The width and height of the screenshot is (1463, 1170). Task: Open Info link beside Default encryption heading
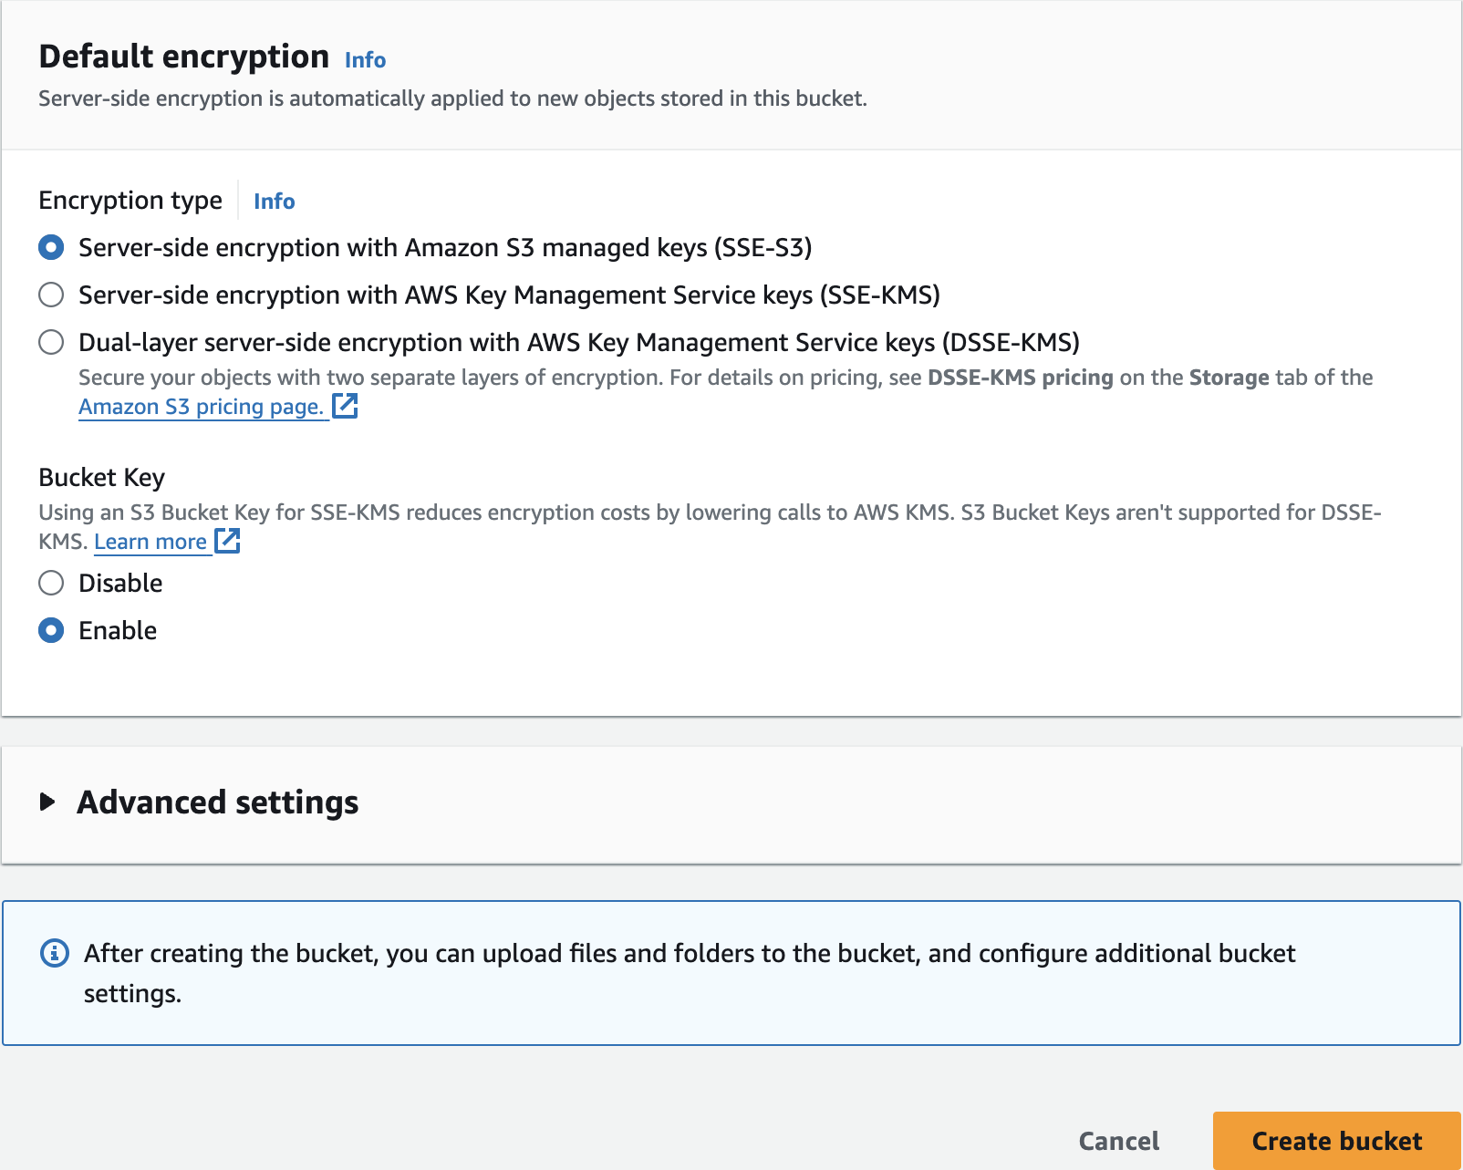[x=365, y=60]
